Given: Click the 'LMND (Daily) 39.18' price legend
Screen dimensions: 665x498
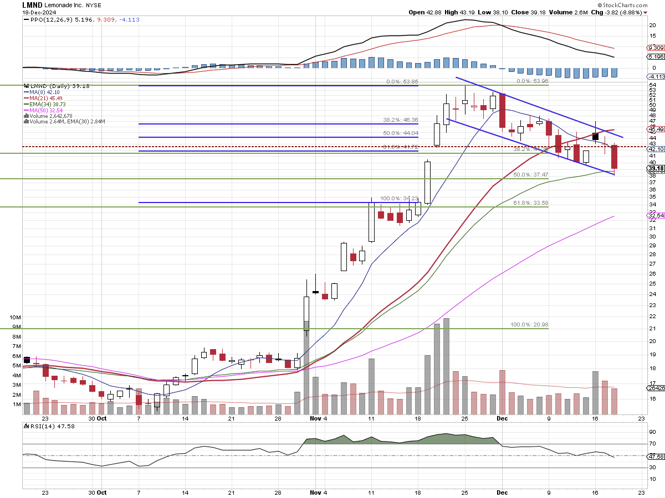Looking at the screenshot, I should pos(56,86).
